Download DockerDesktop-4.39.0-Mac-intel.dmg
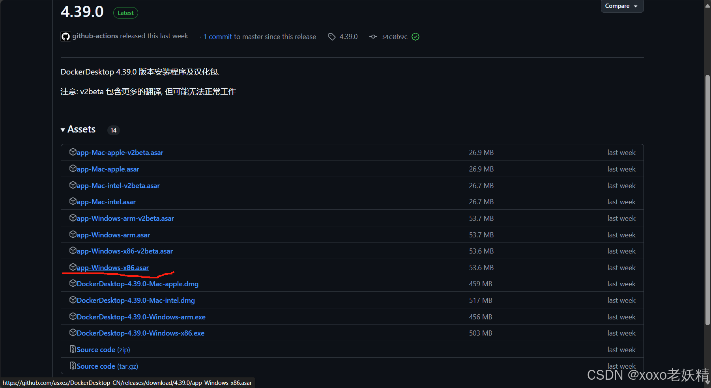The width and height of the screenshot is (711, 388). pyautogui.click(x=136, y=300)
